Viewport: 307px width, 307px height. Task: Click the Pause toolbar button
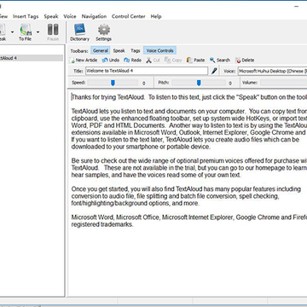tap(53, 32)
